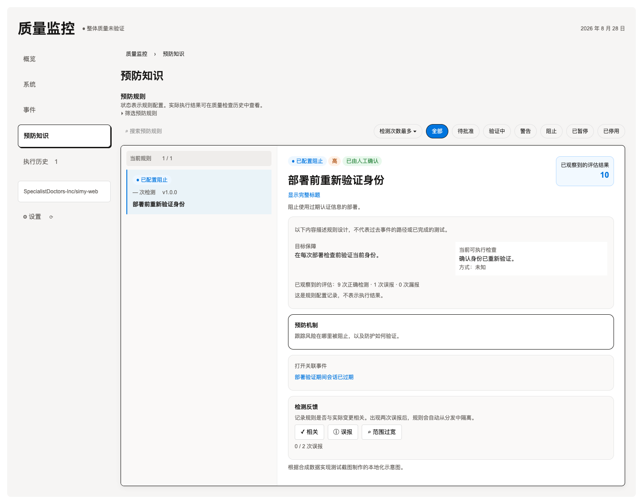Open the 预防机制 section card
The width and height of the screenshot is (643, 504).
[451, 332]
